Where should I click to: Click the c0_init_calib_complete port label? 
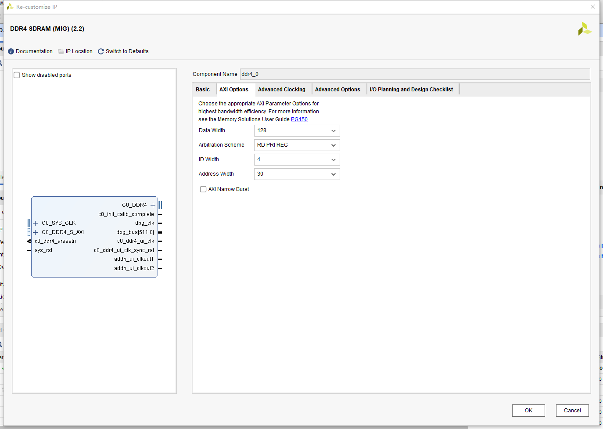coord(126,214)
